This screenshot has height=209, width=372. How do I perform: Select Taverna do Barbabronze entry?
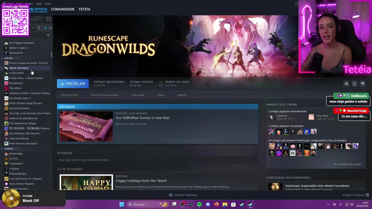(23, 118)
